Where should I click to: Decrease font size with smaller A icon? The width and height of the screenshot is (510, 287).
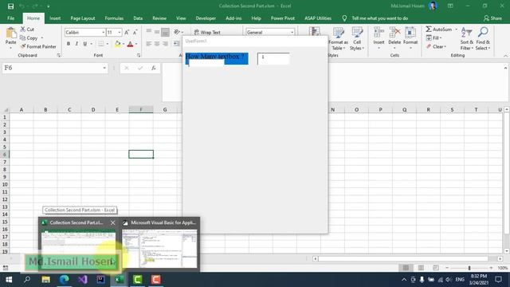[x=135, y=32]
